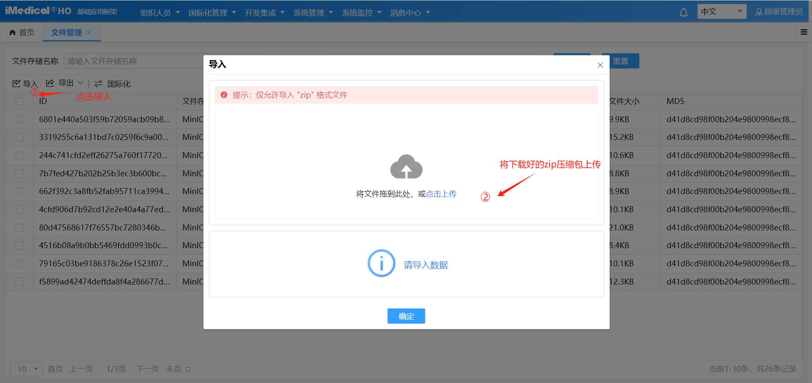Click the pagination refresh icon
The width and height of the screenshot is (812, 383).
pyautogui.click(x=188, y=369)
